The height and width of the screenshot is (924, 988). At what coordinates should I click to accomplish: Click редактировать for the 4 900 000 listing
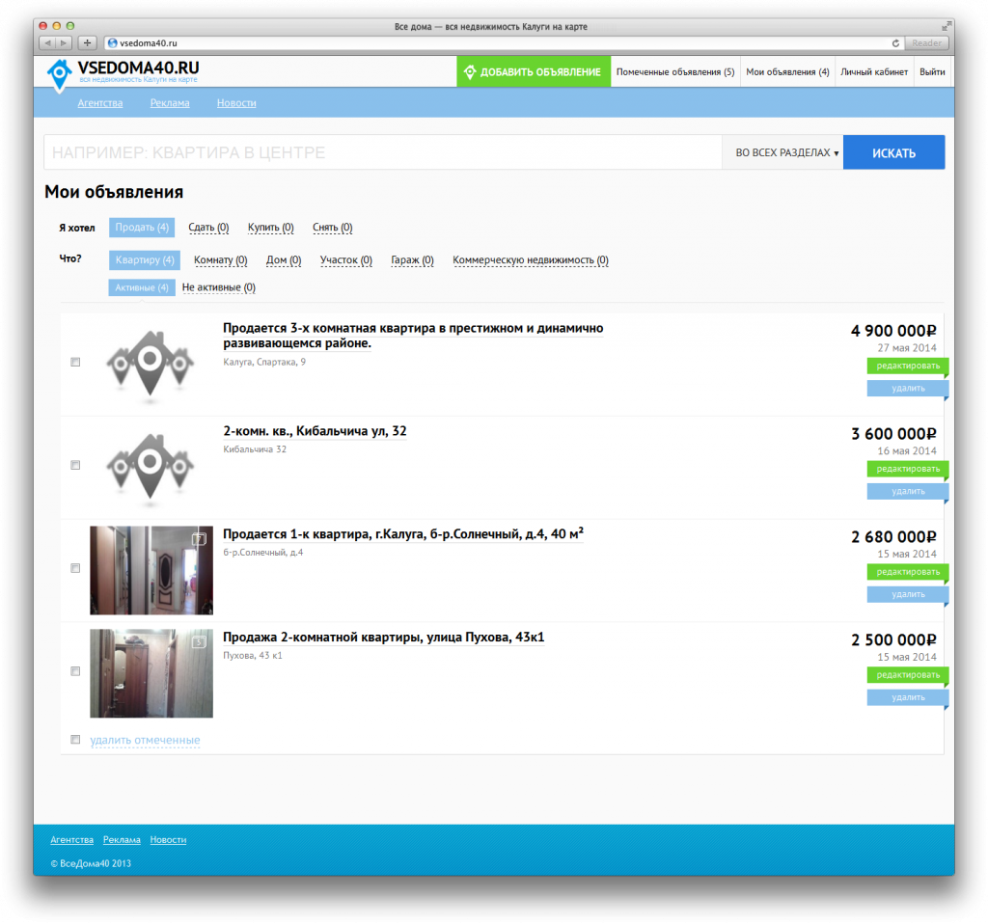[x=907, y=366]
